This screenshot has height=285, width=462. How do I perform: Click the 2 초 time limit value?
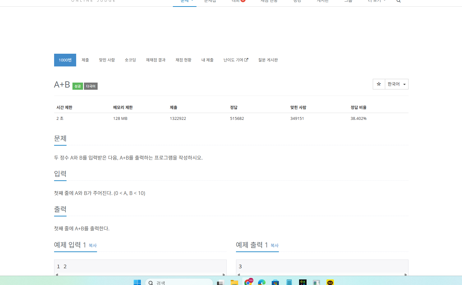[60, 118]
